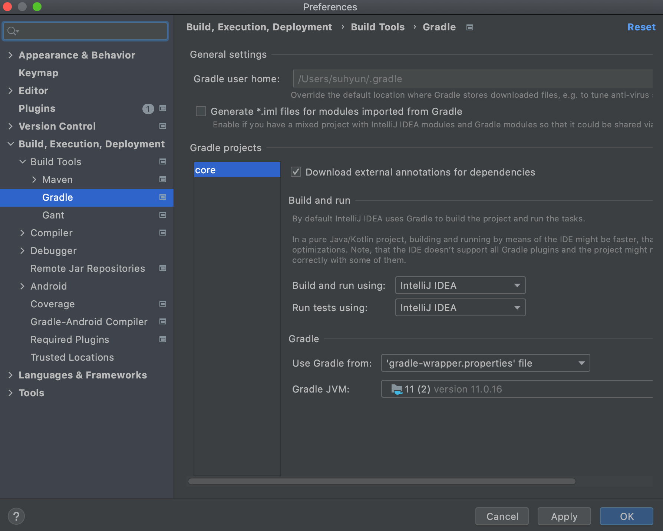
Task: Focus the settings search field
Action: click(x=85, y=31)
